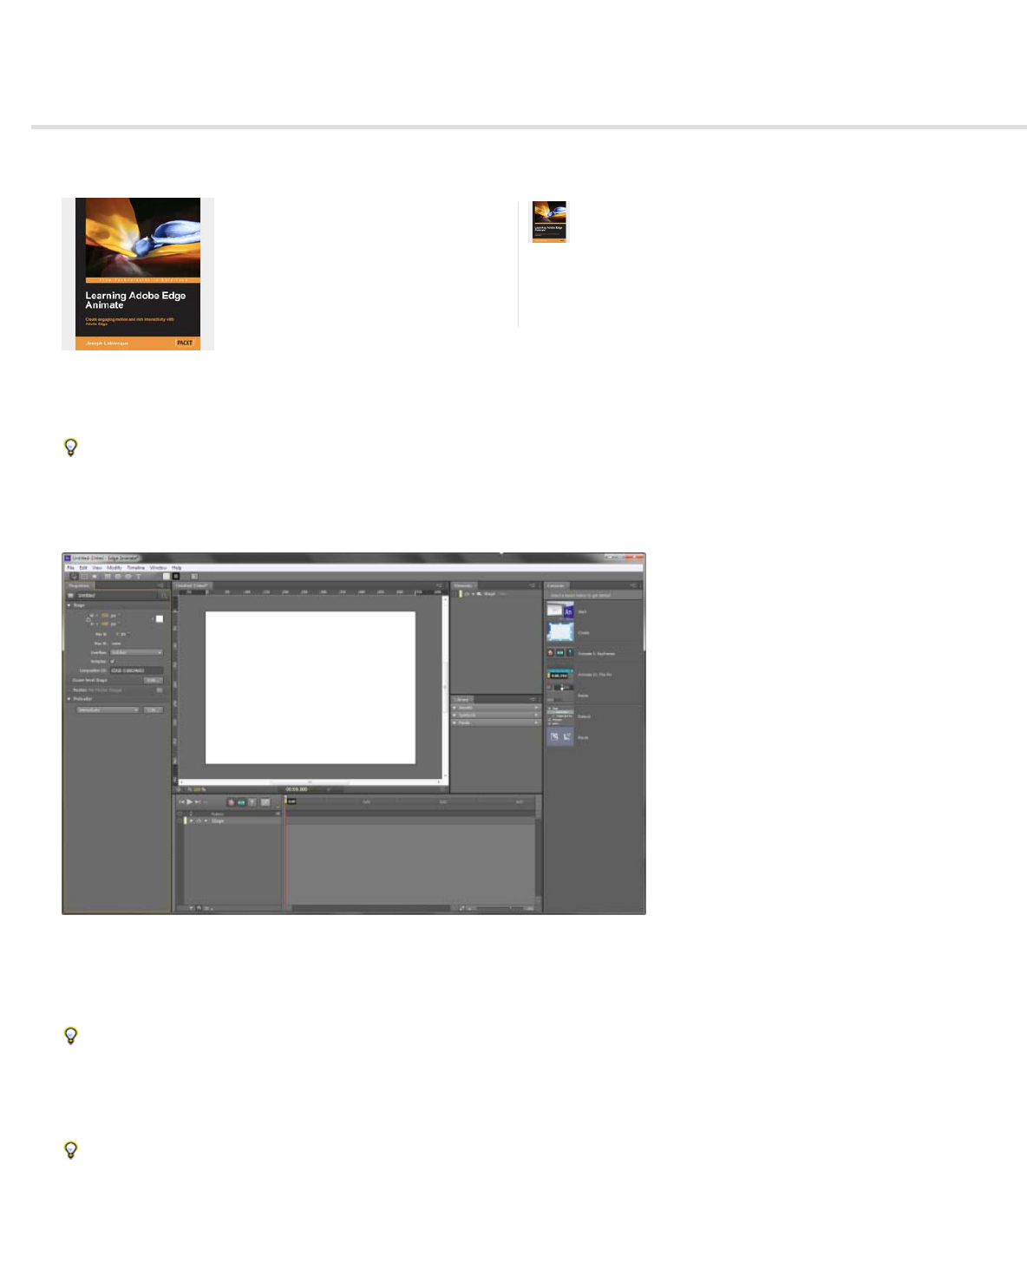Image resolution: width=1027 pixels, height=1268 pixels.
Task: Click the Composition ID input field
Action: [x=136, y=670]
